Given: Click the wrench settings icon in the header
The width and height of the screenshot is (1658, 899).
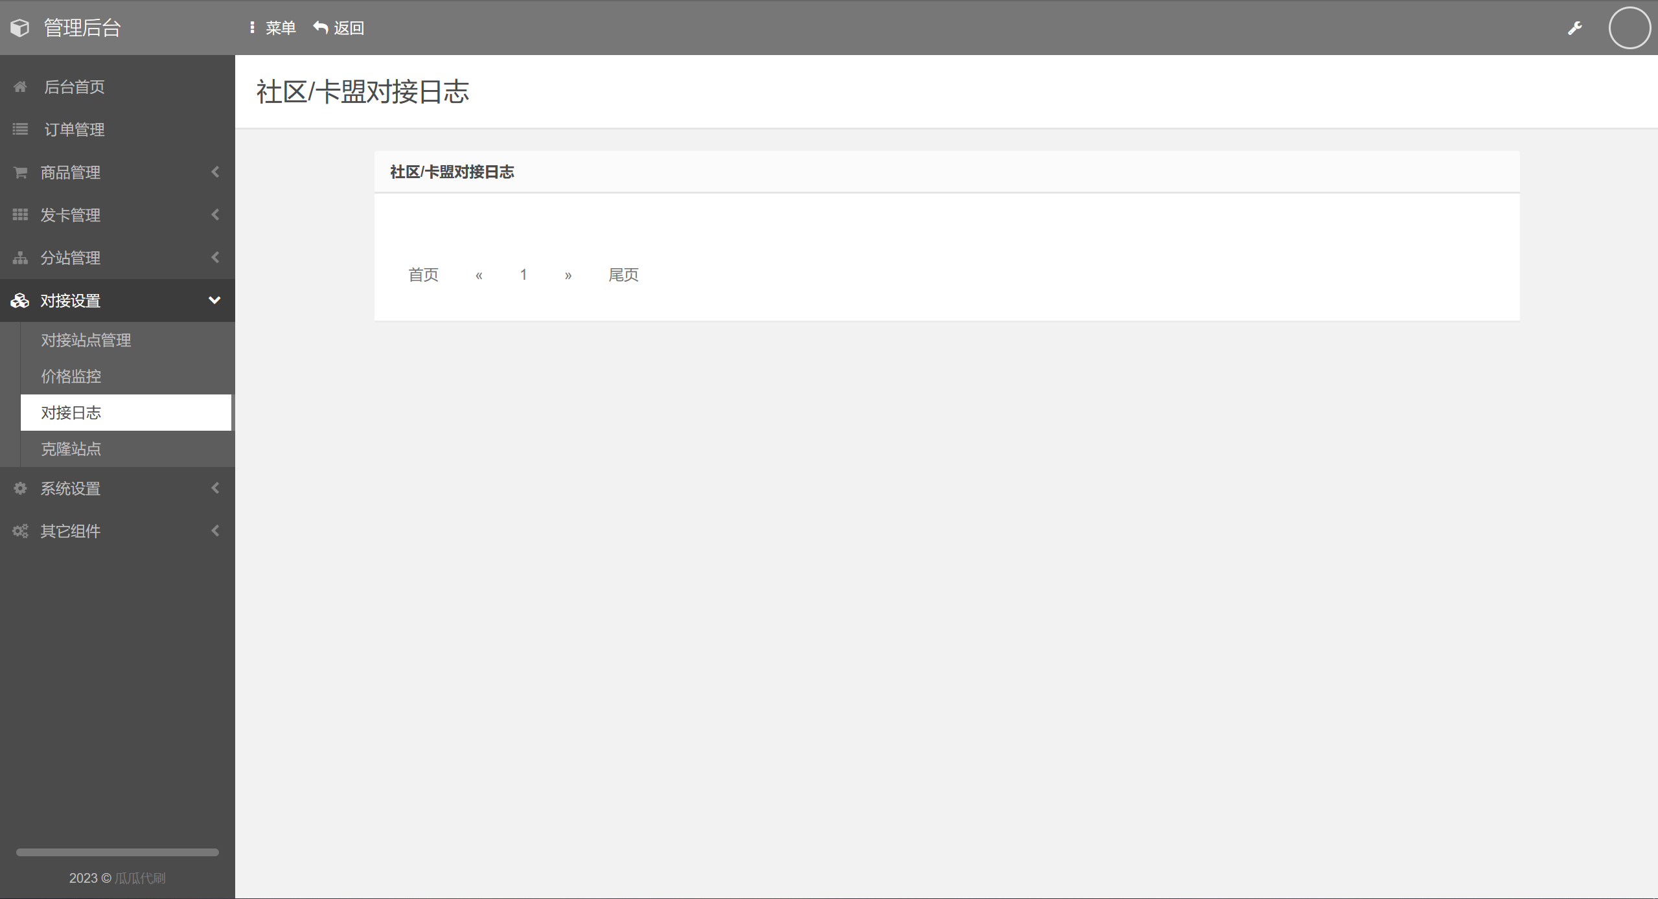Looking at the screenshot, I should (x=1574, y=28).
